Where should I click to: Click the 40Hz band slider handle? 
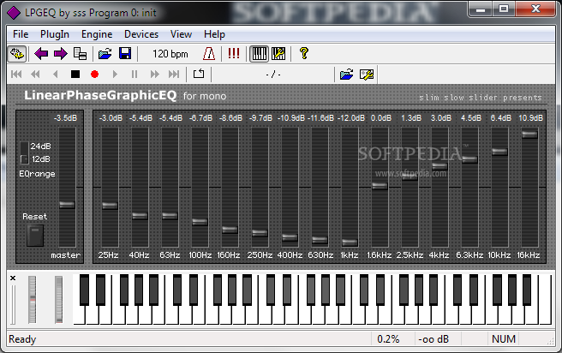point(140,216)
